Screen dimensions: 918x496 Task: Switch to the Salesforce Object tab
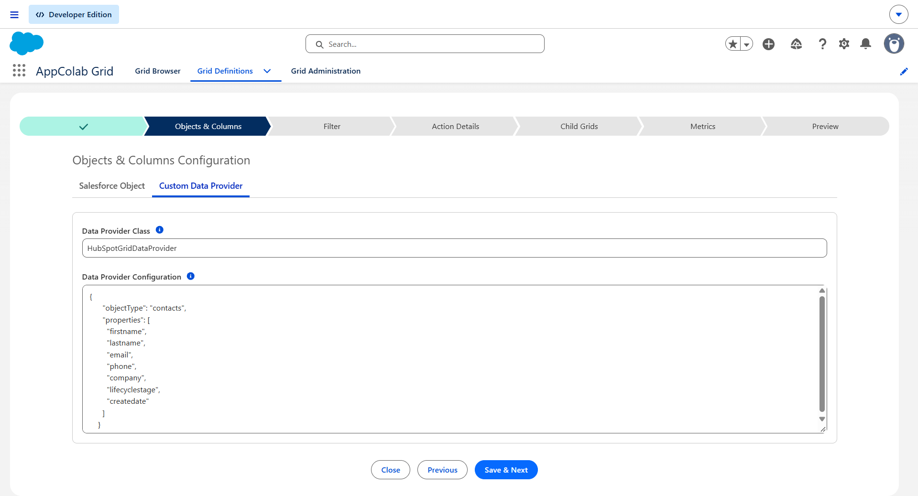click(x=112, y=186)
